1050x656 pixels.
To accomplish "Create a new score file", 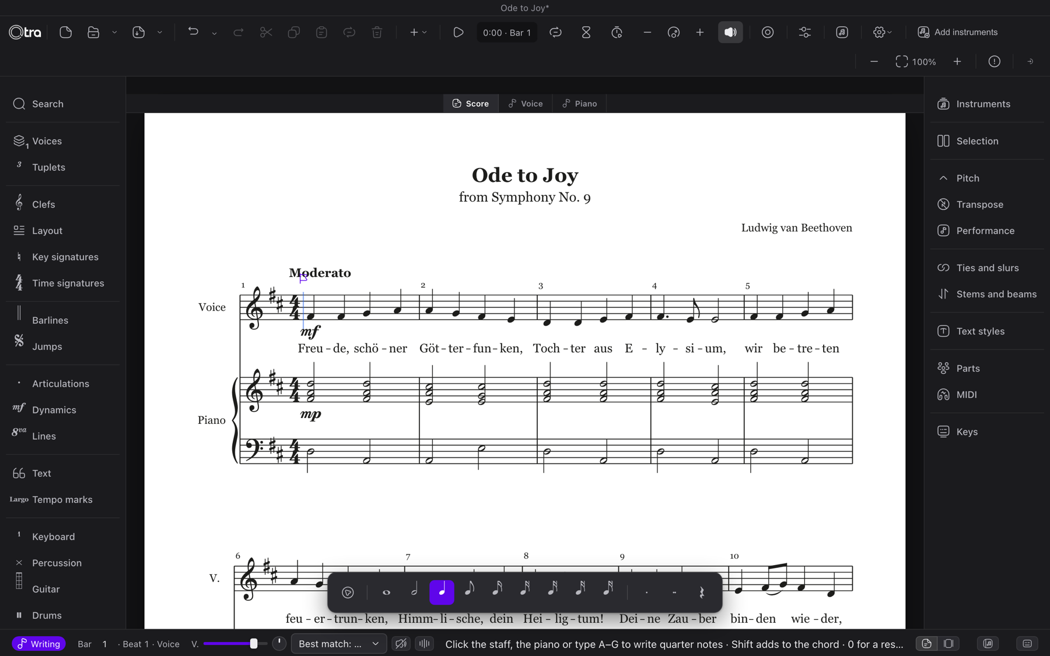I will (66, 33).
